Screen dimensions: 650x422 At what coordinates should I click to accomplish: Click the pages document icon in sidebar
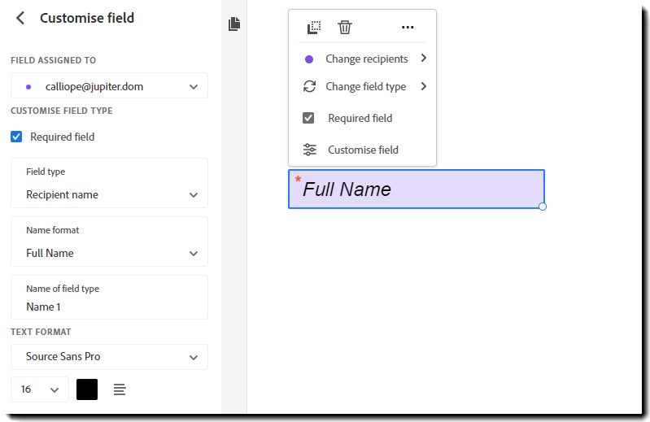point(234,24)
